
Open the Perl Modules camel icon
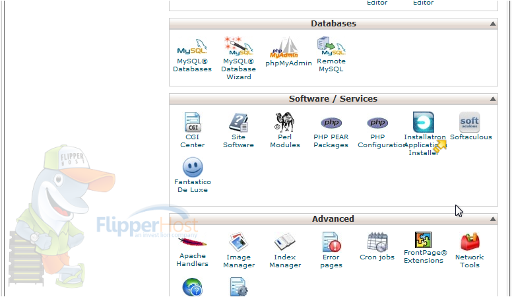pyautogui.click(x=284, y=122)
